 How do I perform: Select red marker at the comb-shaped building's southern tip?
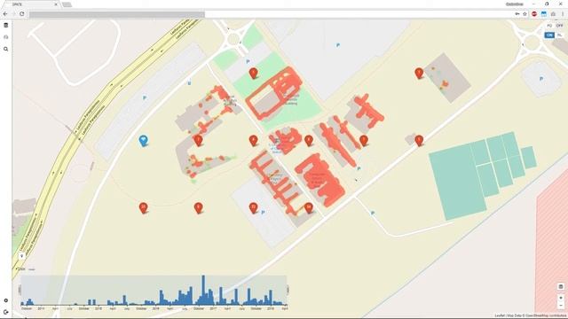(308, 207)
